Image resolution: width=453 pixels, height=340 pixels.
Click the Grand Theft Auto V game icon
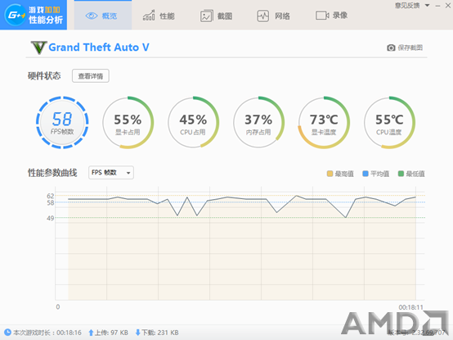(x=38, y=48)
